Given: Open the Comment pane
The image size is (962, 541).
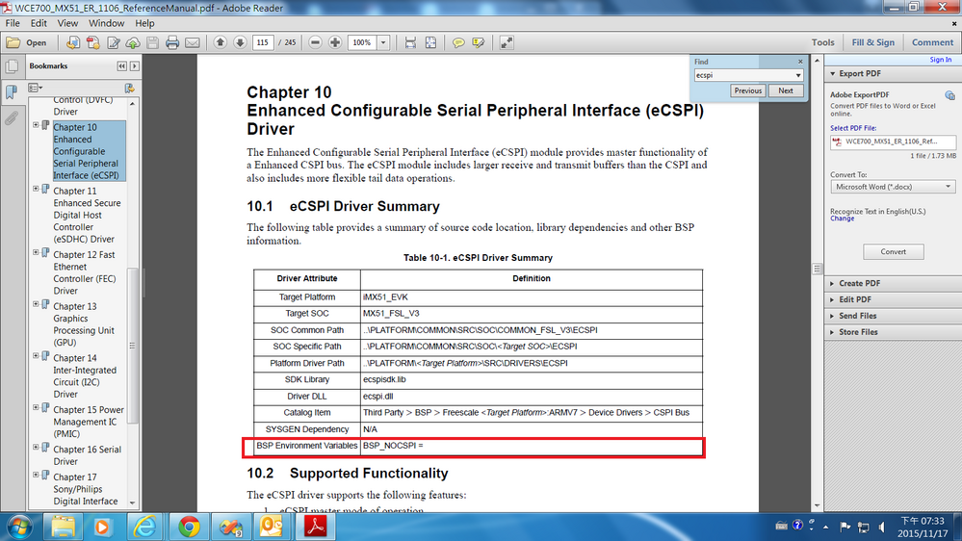Looking at the screenshot, I should 932,42.
